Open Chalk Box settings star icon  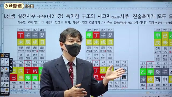[x=11, y=60]
